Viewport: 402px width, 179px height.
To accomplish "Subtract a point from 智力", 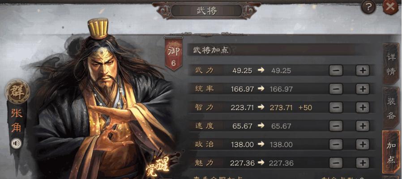I will pos(336,107).
